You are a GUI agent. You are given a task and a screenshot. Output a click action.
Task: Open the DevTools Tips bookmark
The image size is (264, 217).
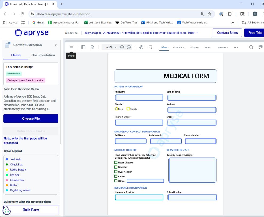tap(126, 23)
